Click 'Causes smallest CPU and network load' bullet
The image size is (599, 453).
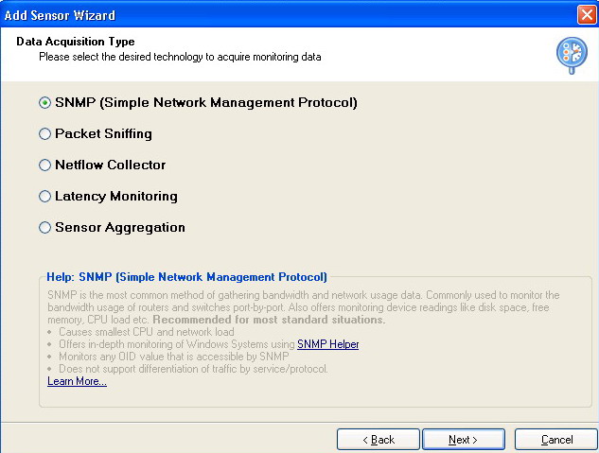[x=147, y=332]
